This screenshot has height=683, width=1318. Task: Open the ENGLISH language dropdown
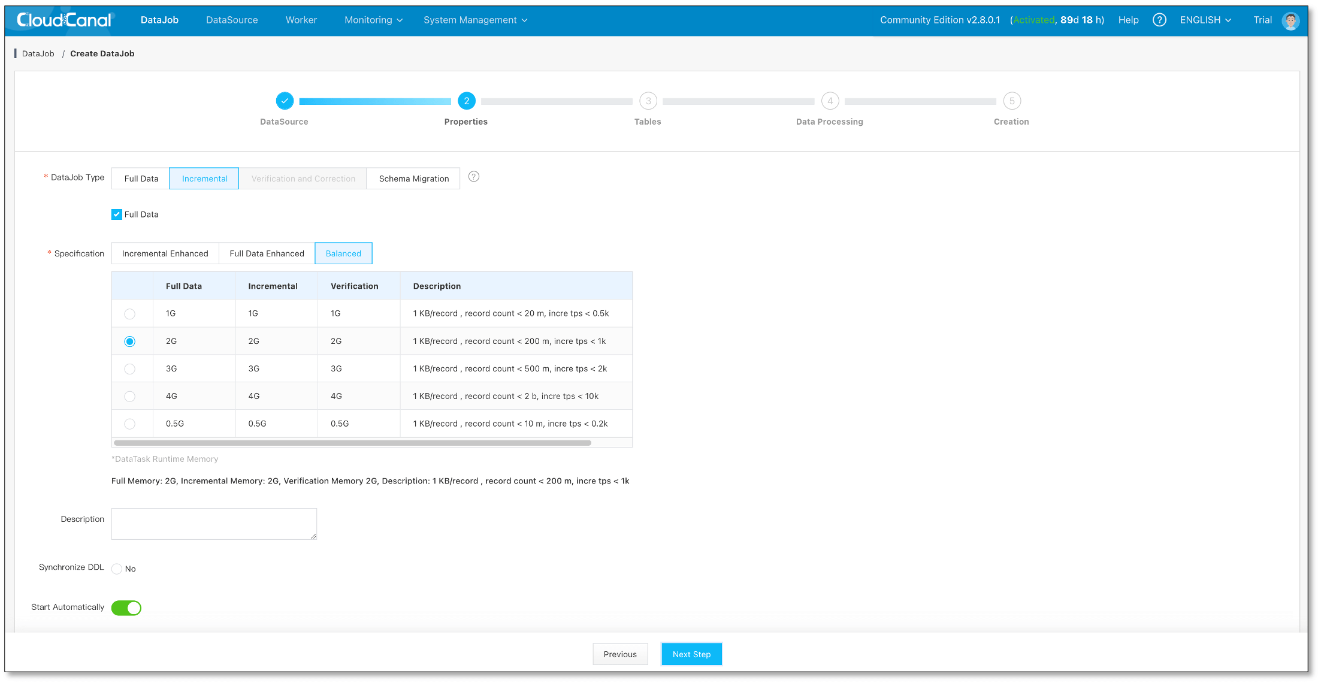(x=1205, y=20)
